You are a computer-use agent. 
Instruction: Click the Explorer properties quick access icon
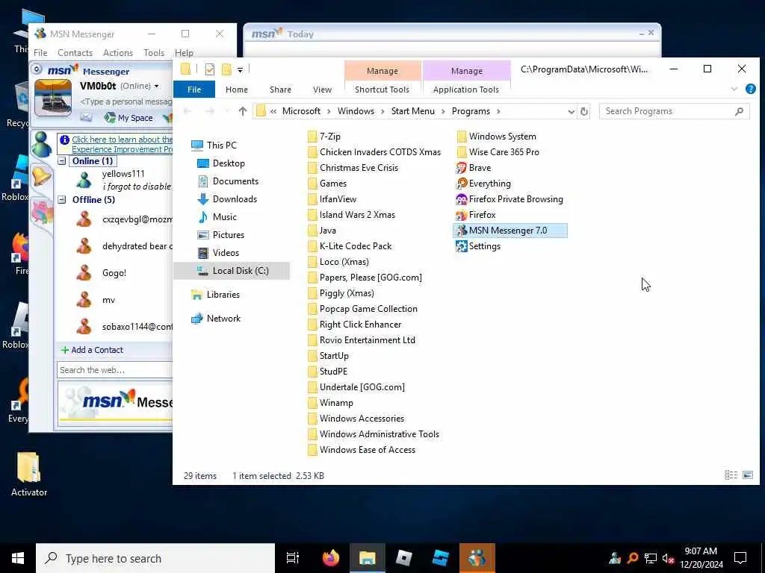210,69
